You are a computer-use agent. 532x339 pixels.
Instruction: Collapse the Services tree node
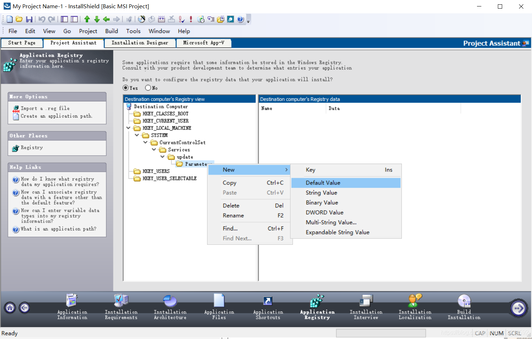pos(154,149)
